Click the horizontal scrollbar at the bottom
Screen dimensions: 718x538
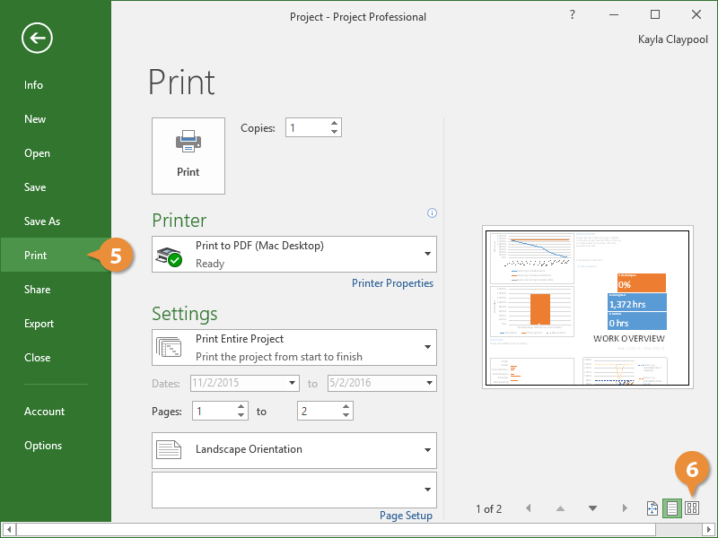[359, 530]
